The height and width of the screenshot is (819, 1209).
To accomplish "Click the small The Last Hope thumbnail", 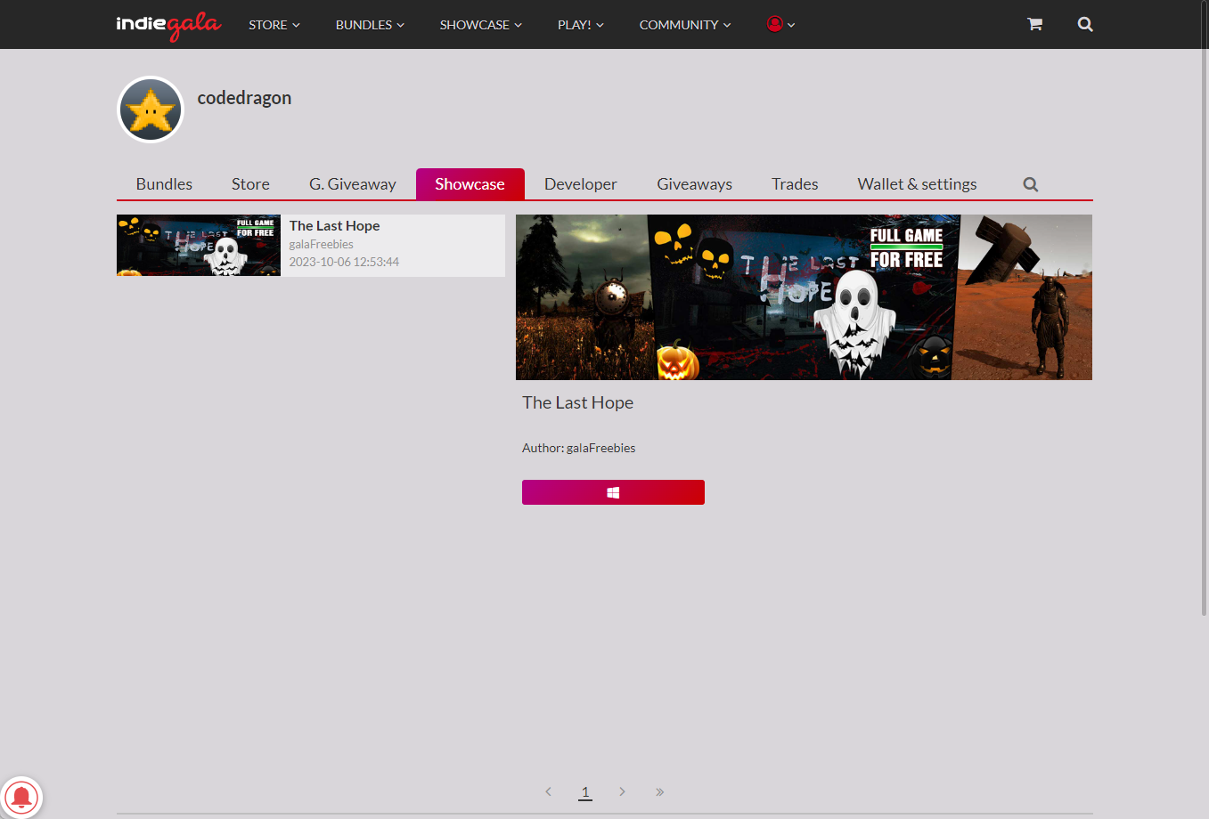I will tap(199, 246).
